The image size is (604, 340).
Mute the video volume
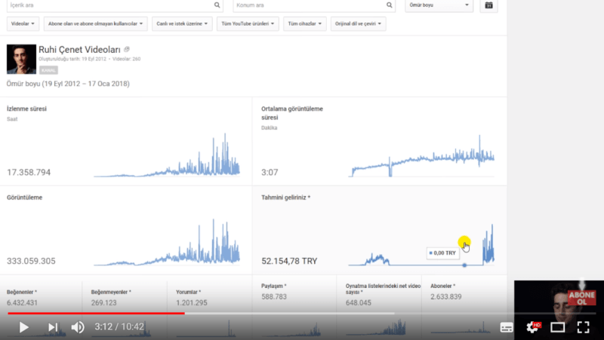click(78, 327)
